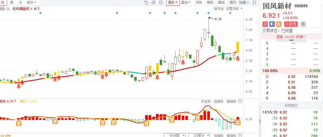The image size is (323, 137).
Task: Click the leftmost rocket buy signal
Action: tap(18, 86)
